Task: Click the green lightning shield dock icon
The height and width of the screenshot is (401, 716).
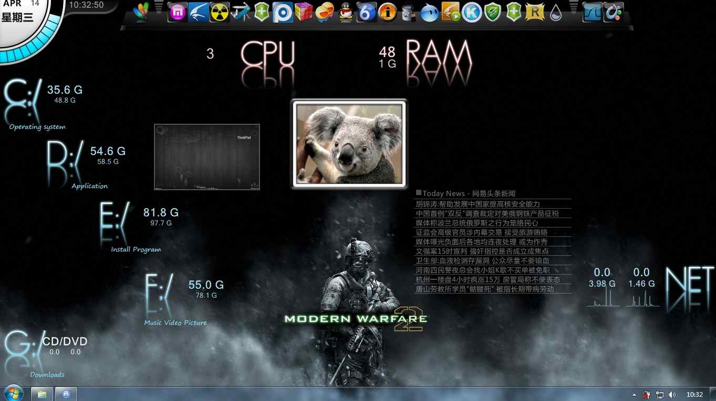Action: click(493, 12)
